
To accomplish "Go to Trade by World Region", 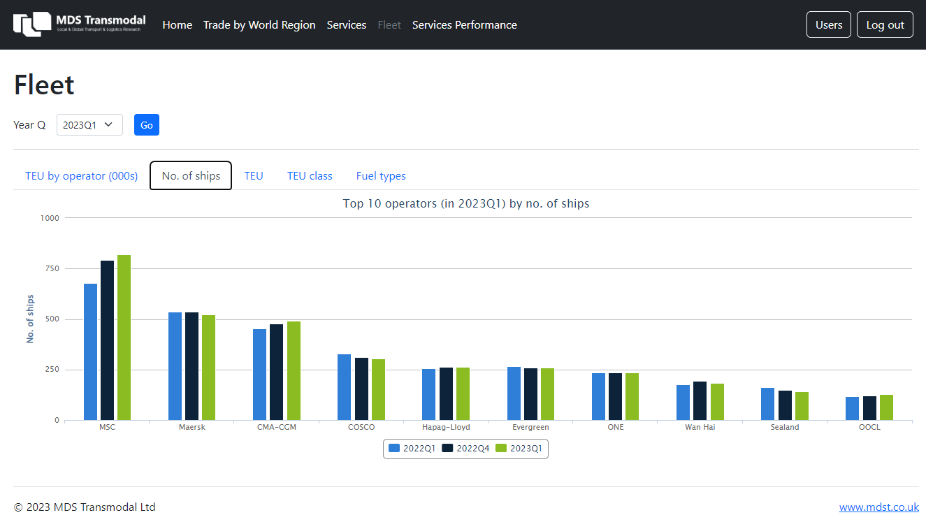I will point(259,25).
